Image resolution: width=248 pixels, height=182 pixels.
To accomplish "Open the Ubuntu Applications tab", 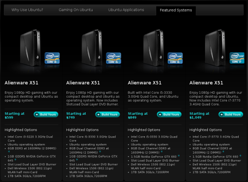I will point(126,10).
